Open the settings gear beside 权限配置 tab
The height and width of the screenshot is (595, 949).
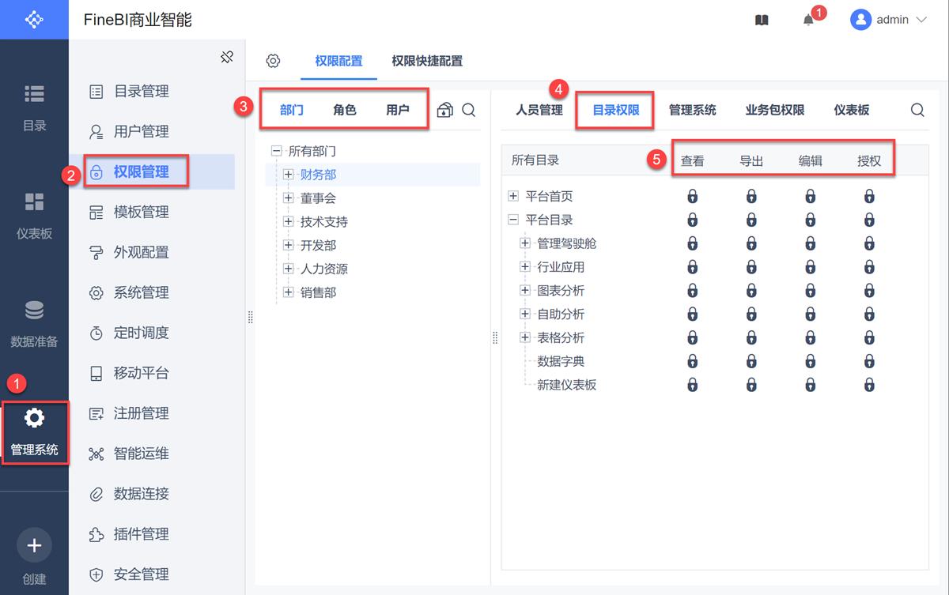pyautogui.click(x=273, y=59)
